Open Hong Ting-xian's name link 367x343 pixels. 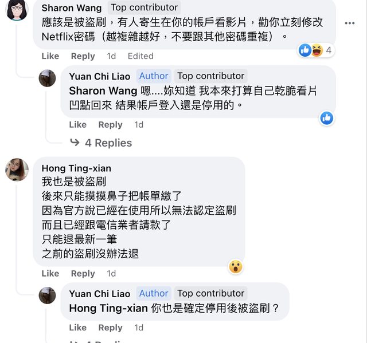76,168
